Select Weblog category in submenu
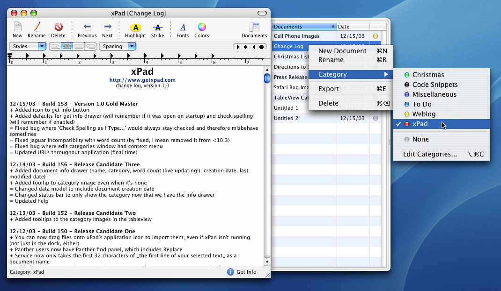Image resolution: width=501 pixels, height=291 pixels. click(x=424, y=114)
